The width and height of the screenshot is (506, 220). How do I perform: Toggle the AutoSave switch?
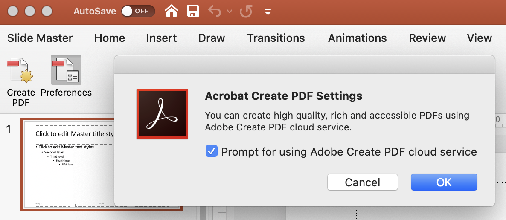(138, 11)
